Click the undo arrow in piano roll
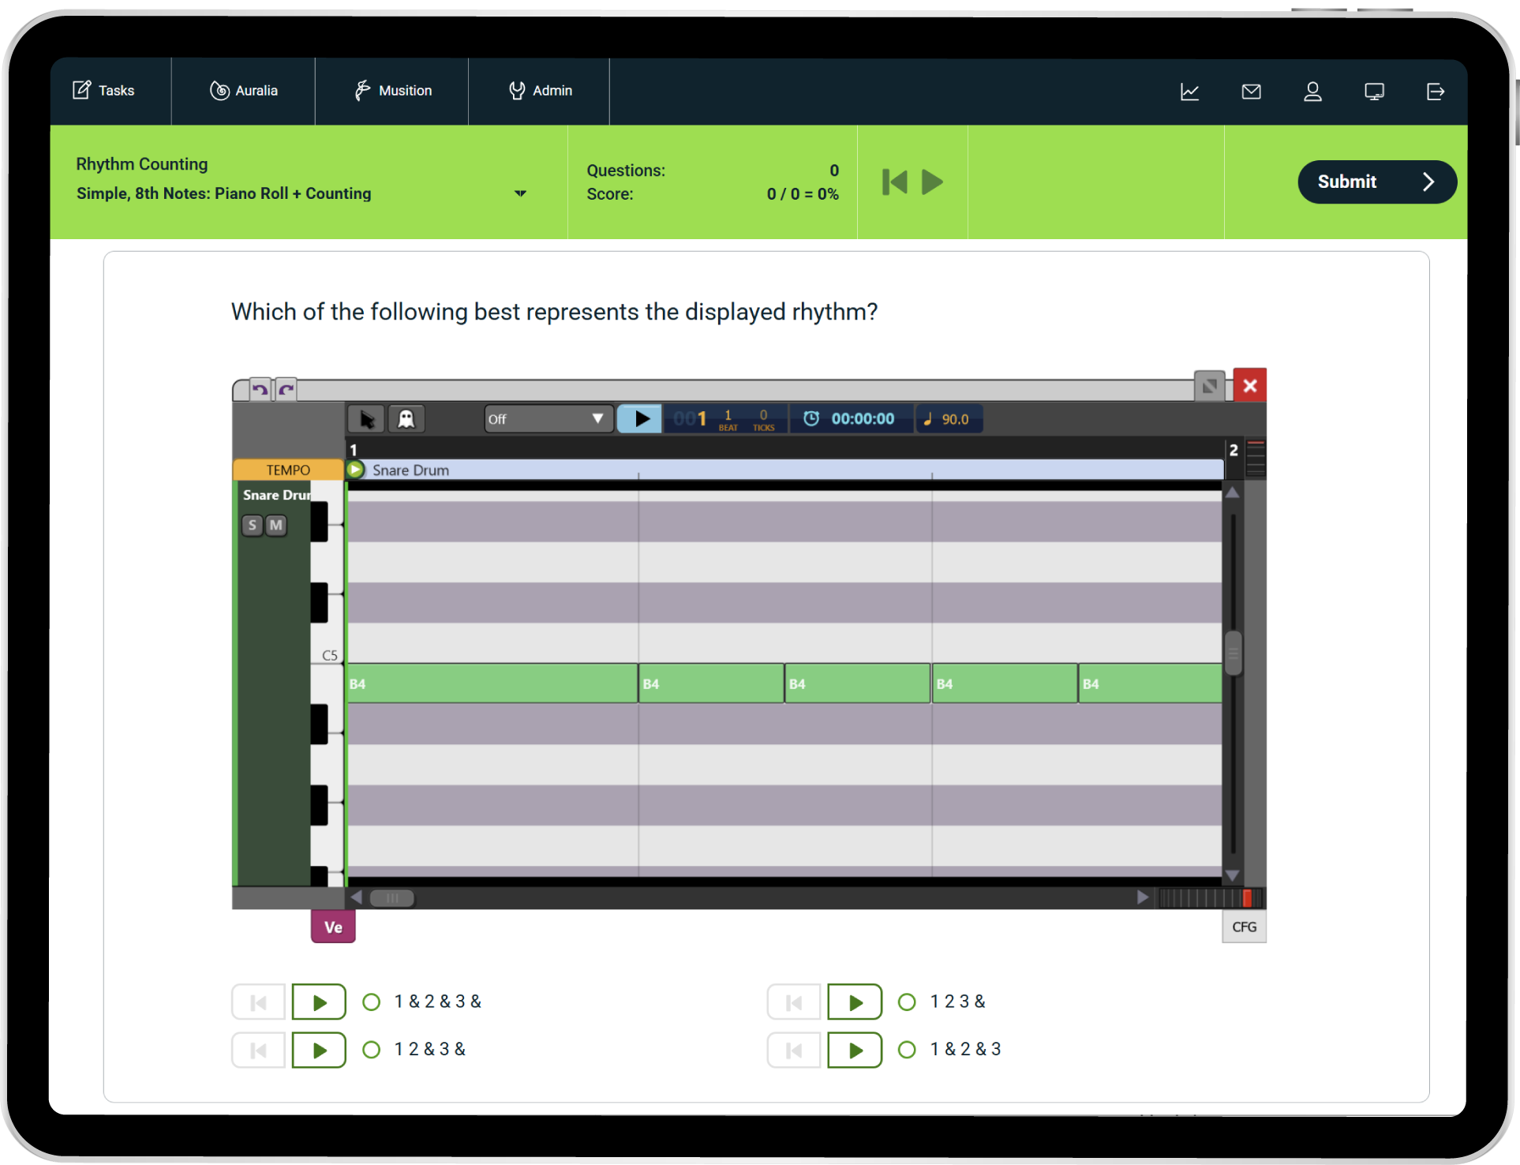 coord(260,389)
